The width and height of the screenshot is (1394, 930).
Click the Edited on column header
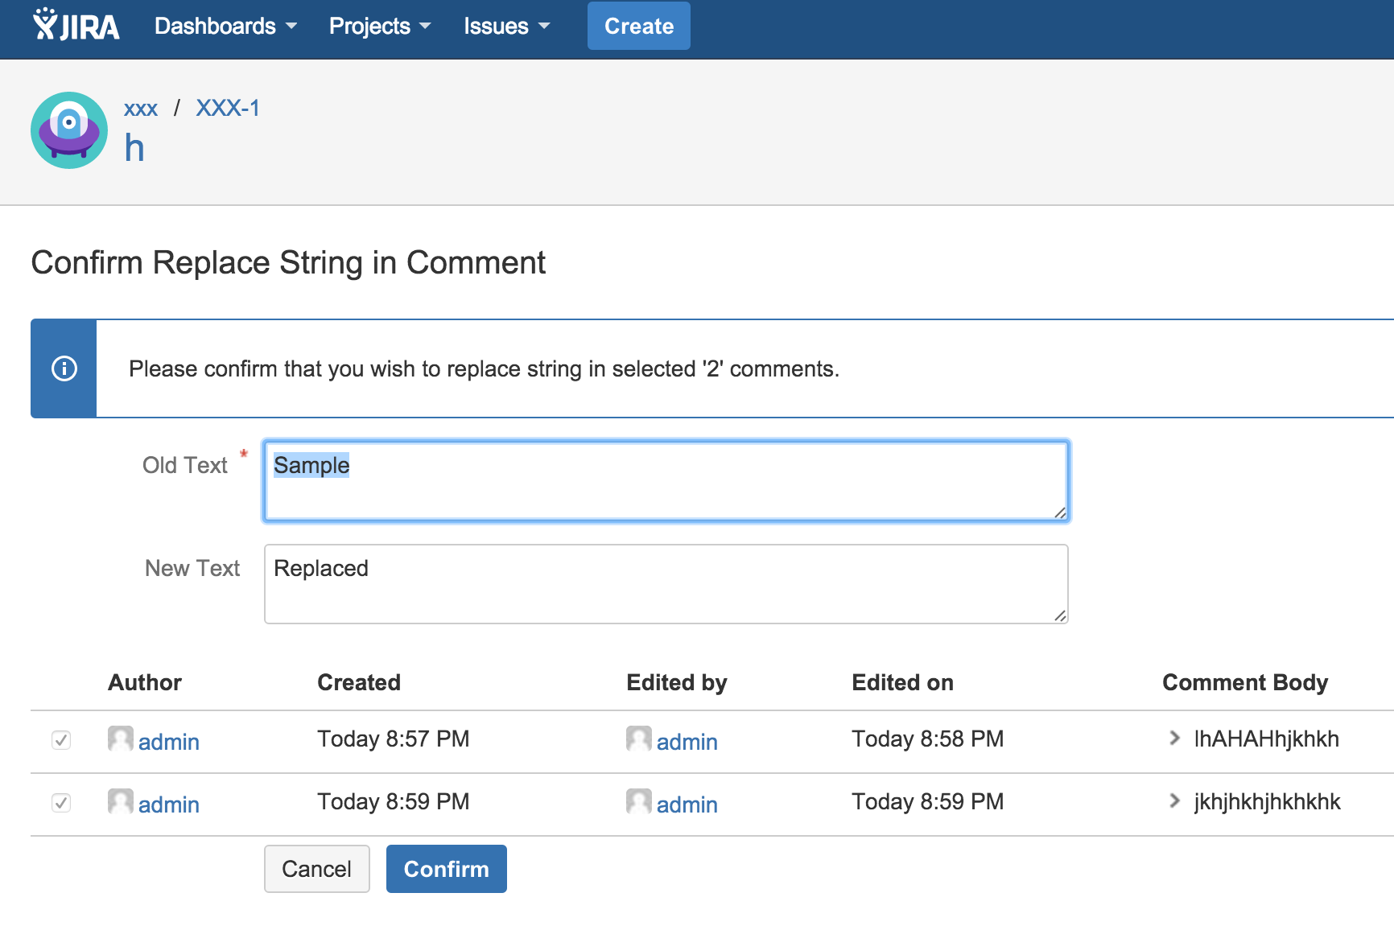[x=902, y=682]
